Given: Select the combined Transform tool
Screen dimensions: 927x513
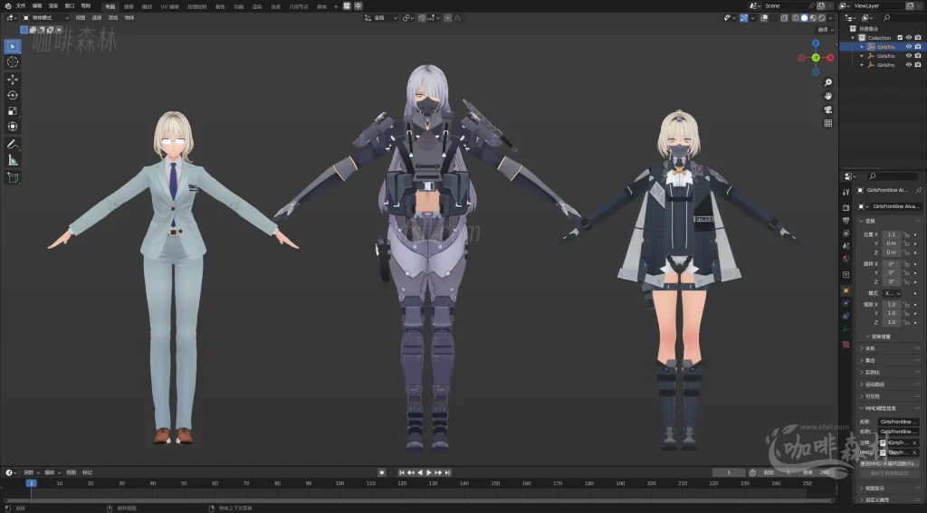Looking at the screenshot, I should [13, 127].
